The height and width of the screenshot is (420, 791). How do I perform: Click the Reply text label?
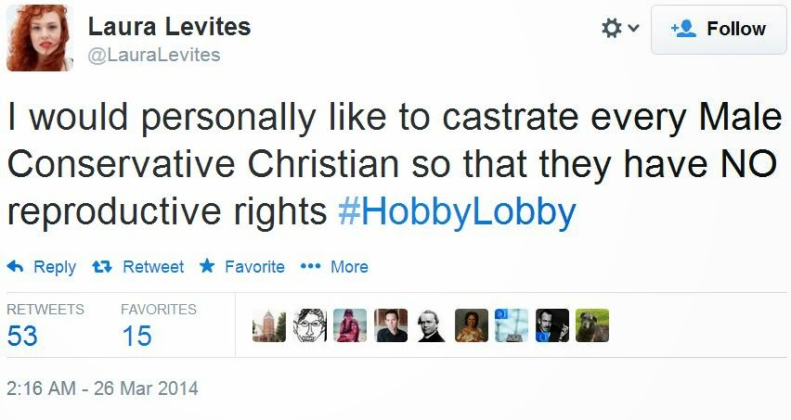click(x=55, y=267)
